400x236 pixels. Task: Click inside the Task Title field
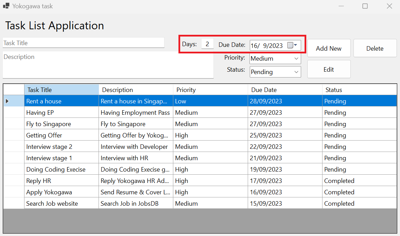pos(83,42)
